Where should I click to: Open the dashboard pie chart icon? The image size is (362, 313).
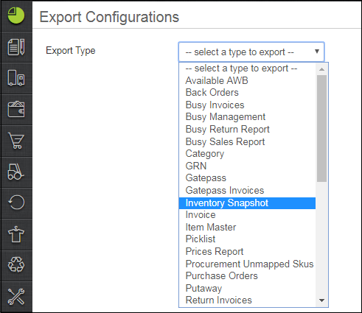16,15
